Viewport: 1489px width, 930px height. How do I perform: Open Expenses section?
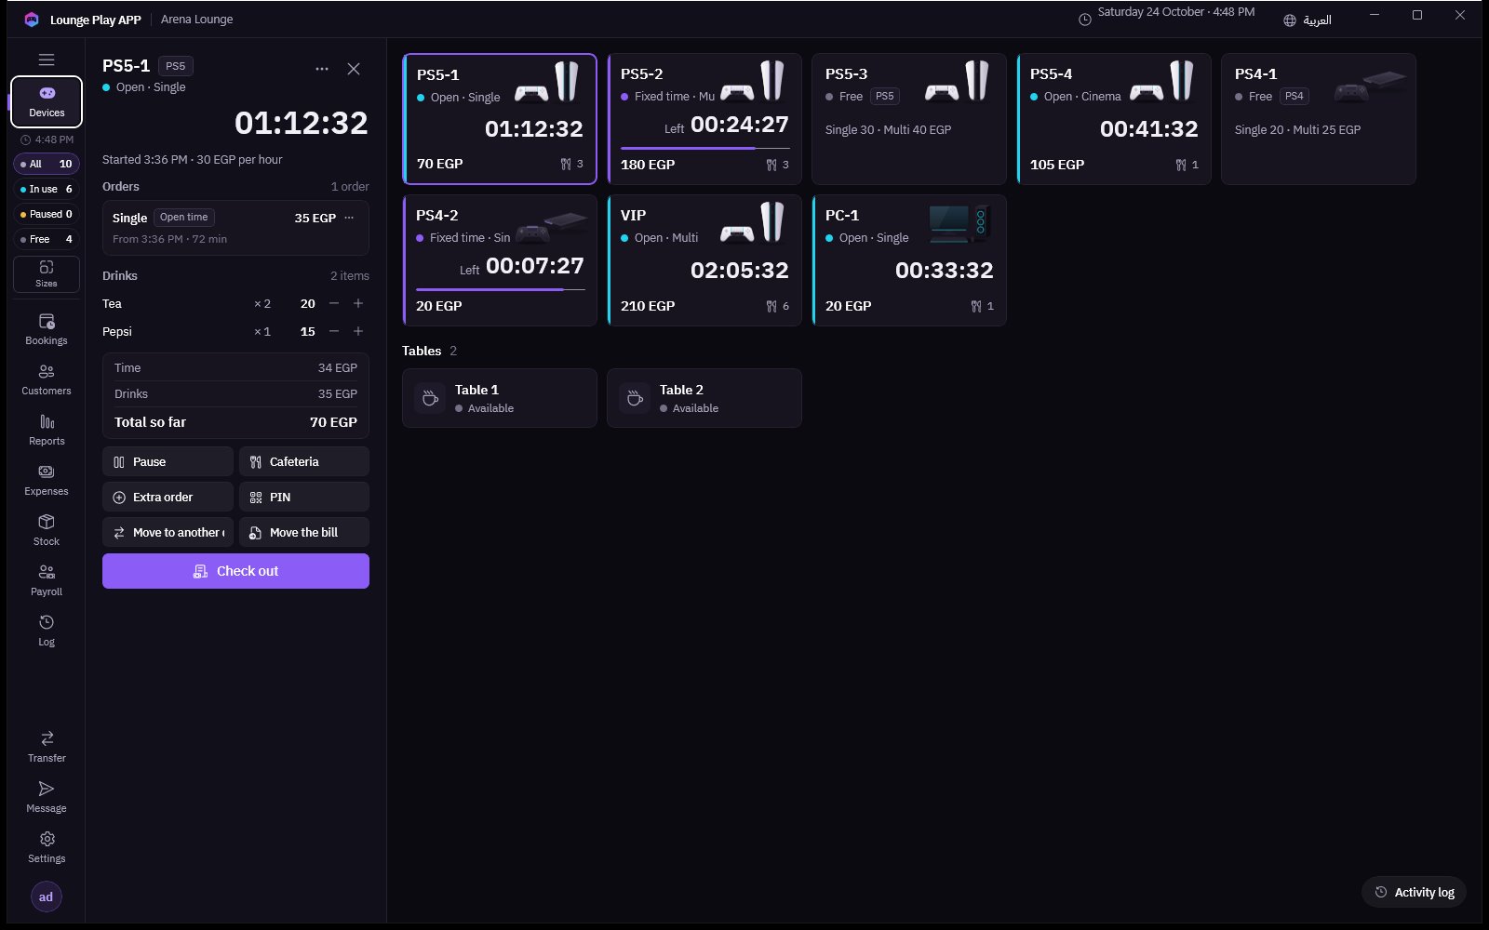coord(47,480)
